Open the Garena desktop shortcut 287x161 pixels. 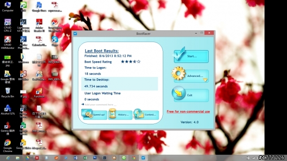[x=8, y=128]
